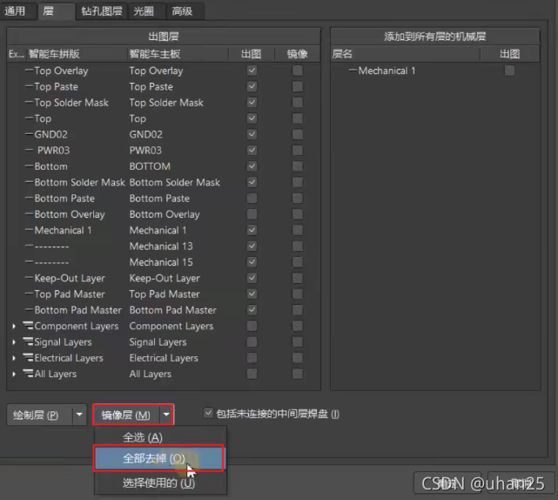Click the 智能车拼版 column header
This screenshot has width=558, height=500.
[x=77, y=54]
